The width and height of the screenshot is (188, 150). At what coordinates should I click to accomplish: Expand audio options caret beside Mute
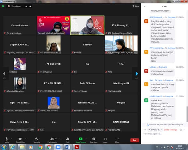(12, 138)
